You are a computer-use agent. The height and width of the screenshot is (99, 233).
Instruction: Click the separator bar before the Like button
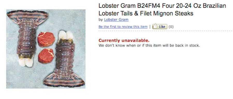150,27
